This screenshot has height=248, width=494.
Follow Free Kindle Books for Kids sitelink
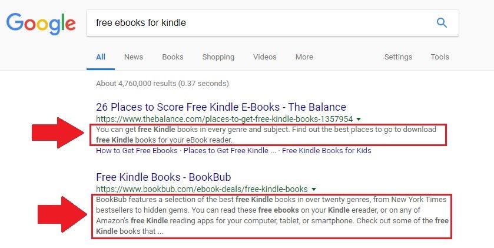click(326, 151)
